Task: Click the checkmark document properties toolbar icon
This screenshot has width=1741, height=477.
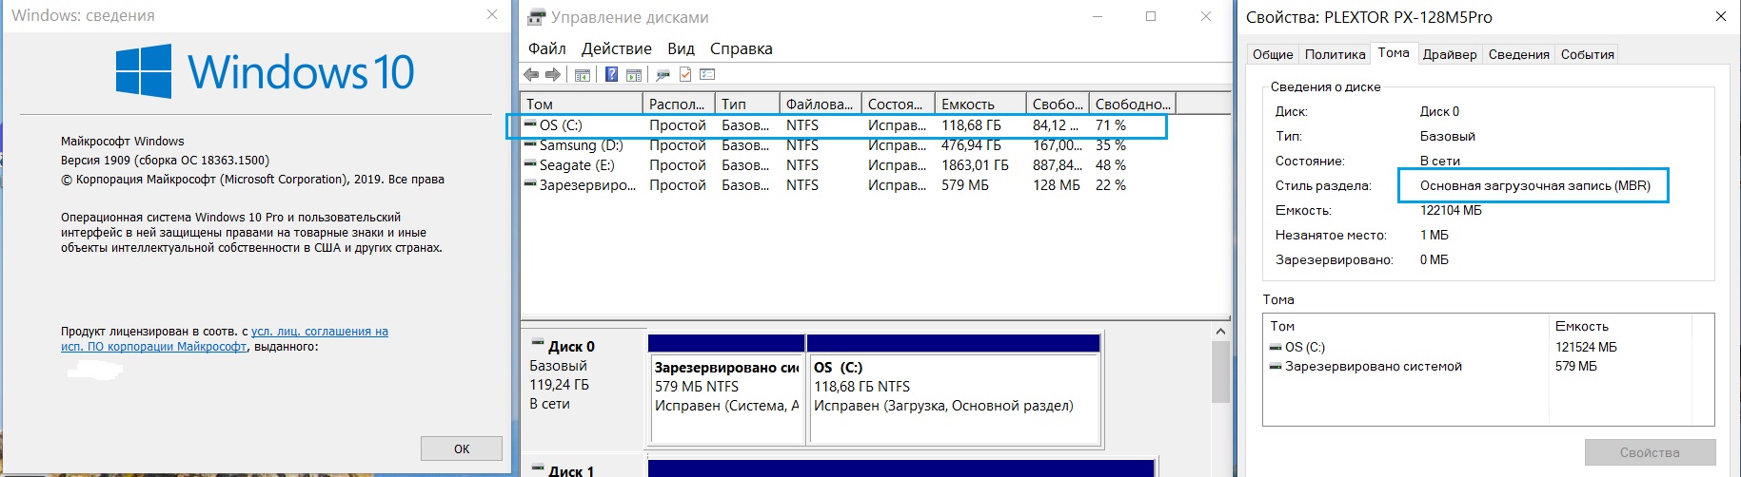Action: [684, 74]
